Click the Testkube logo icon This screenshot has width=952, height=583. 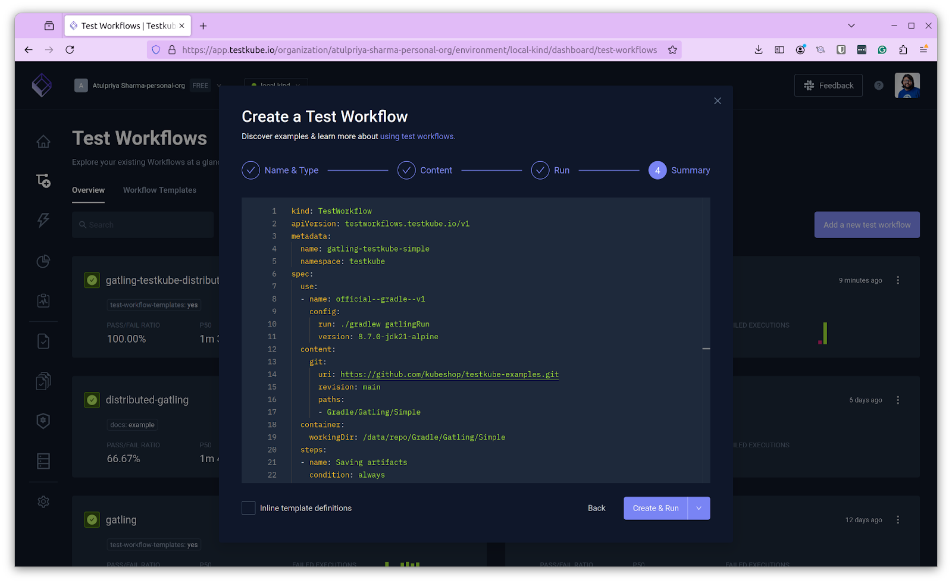coord(42,85)
